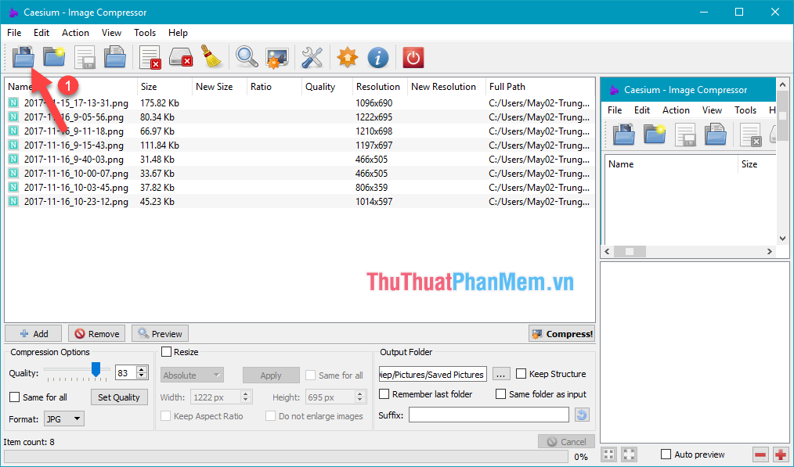Click the blue info About icon
Viewport: 794px width, 467px height.
(x=377, y=57)
